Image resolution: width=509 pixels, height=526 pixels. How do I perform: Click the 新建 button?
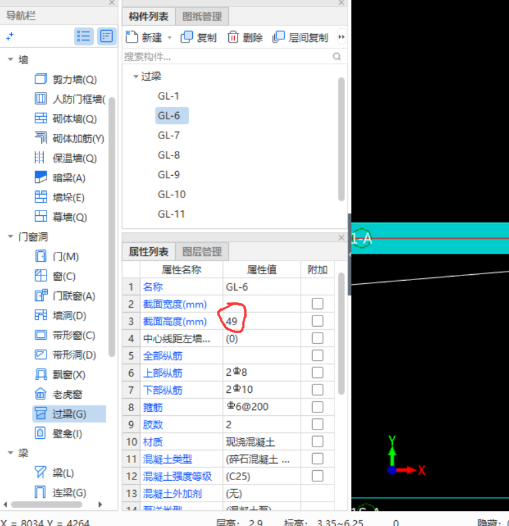click(x=144, y=37)
